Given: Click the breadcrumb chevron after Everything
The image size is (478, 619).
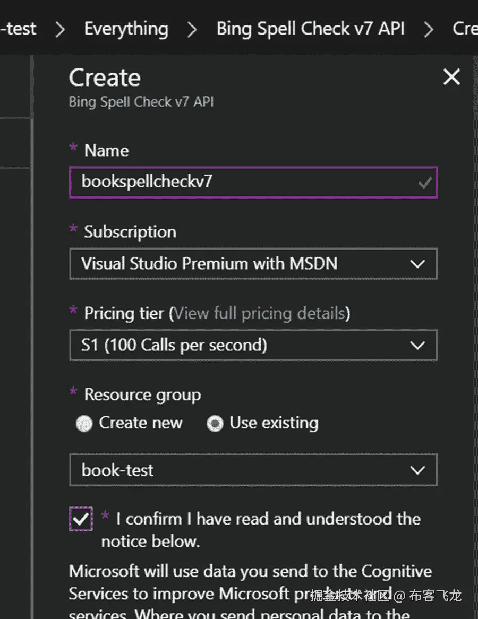Looking at the screenshot, I should tap(192, 30).
